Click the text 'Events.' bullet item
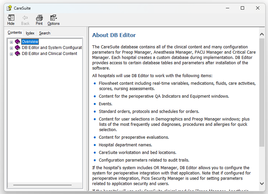Viewport: 268px width, 194px height. click(x=105, y=104)
